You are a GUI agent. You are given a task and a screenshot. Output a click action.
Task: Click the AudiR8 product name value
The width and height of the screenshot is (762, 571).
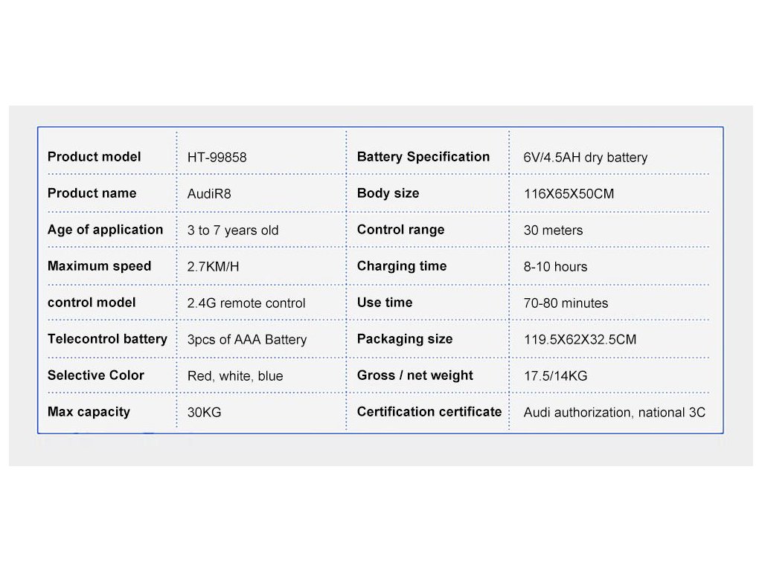209,194
